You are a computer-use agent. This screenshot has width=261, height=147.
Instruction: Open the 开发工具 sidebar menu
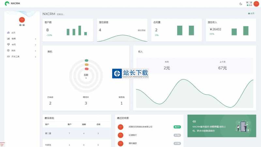(x=15, y=57)
